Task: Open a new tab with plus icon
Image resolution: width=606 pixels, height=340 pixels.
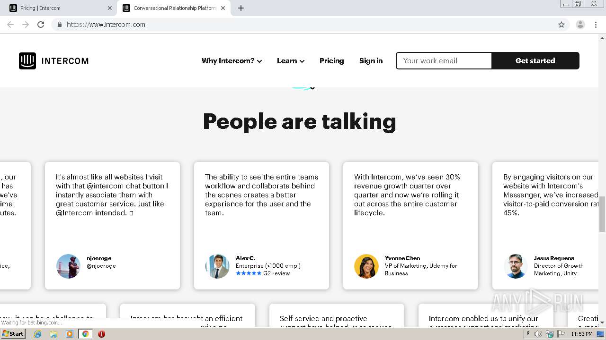Action: (241, 8)
